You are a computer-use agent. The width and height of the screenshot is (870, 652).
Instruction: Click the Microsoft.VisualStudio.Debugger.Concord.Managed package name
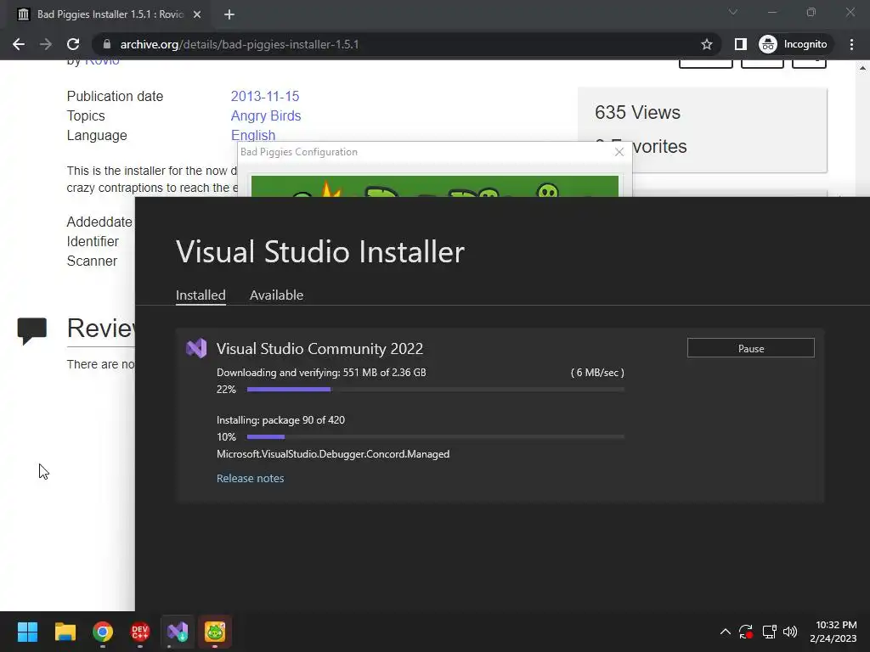333,454
